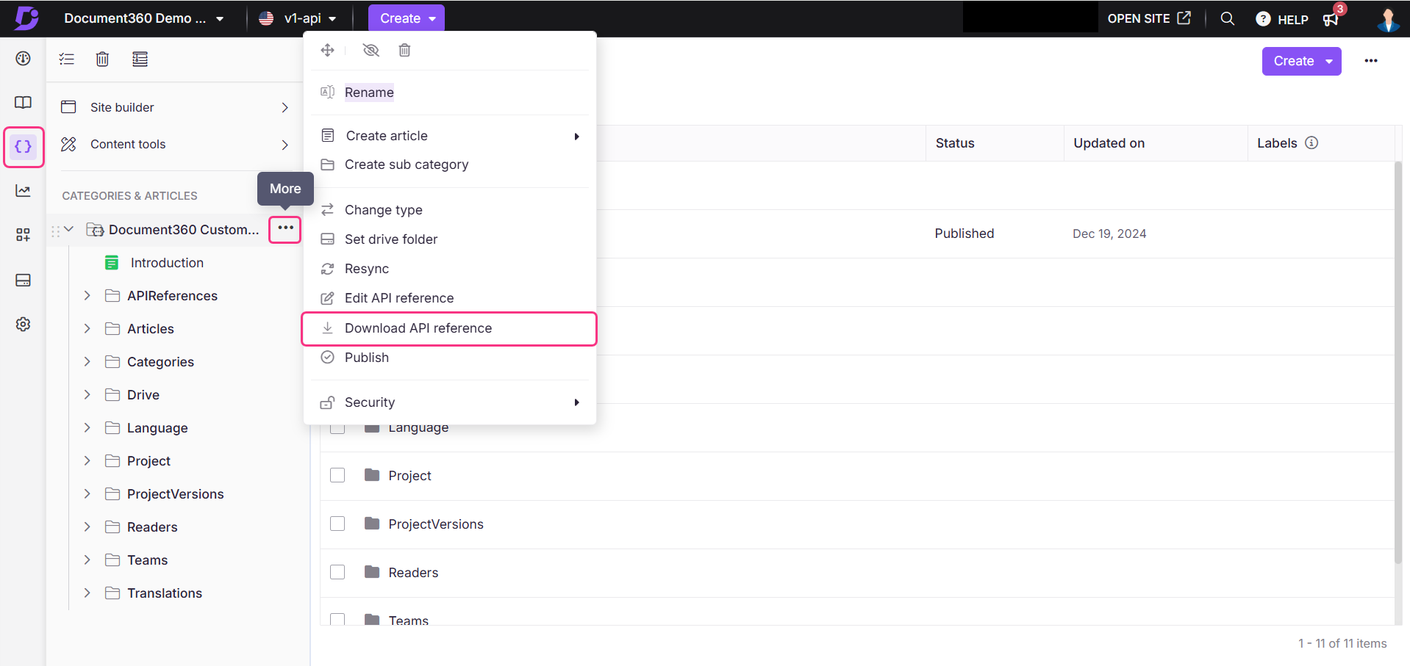Open the Widgets grid icon in sidebar
This screenshot has height=666, width=1410.
[x=24, y=235]
